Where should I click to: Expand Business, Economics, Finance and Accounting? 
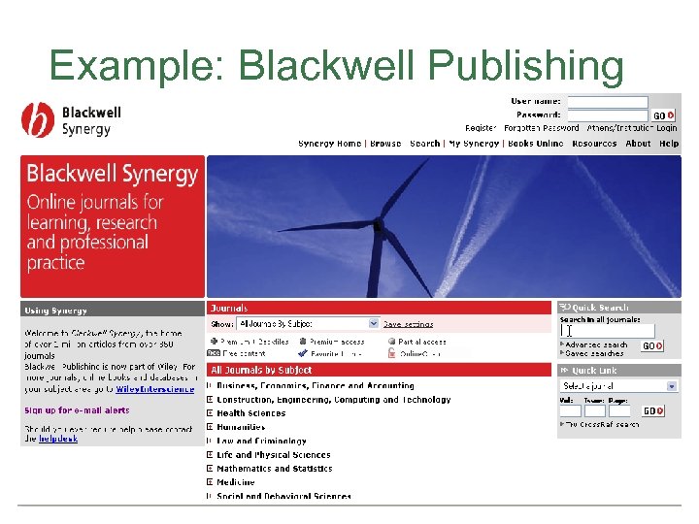coord(210,385)
